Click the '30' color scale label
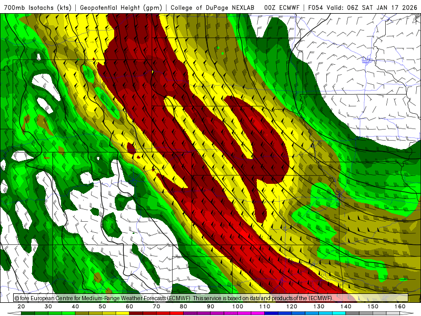421x316 pixels. tap(48, 307)
